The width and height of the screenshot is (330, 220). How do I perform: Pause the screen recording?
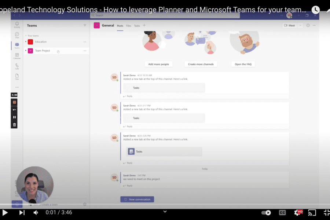tap(14, 117)
